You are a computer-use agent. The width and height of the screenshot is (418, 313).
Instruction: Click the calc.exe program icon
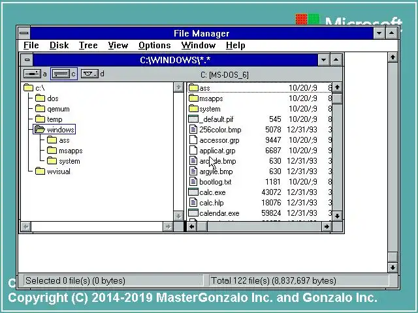[193, 192]
